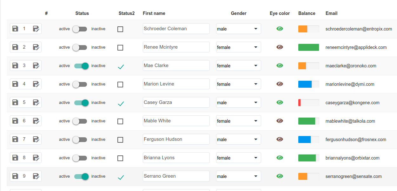Open the gender dropdown for Ferguson Hudson
The height and width of the screenshot is (191, 397).
[238, 139]
